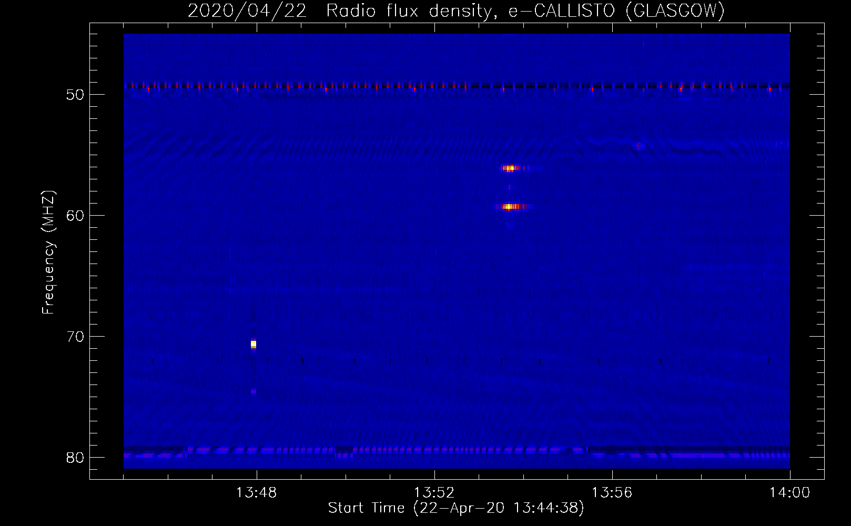
Task: Click the bright burst near 56 MHz
Action: pos(509,168)
